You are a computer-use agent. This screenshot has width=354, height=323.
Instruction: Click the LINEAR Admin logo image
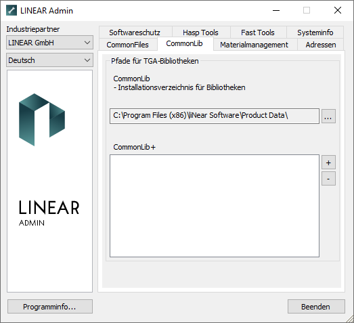(49, 181)
